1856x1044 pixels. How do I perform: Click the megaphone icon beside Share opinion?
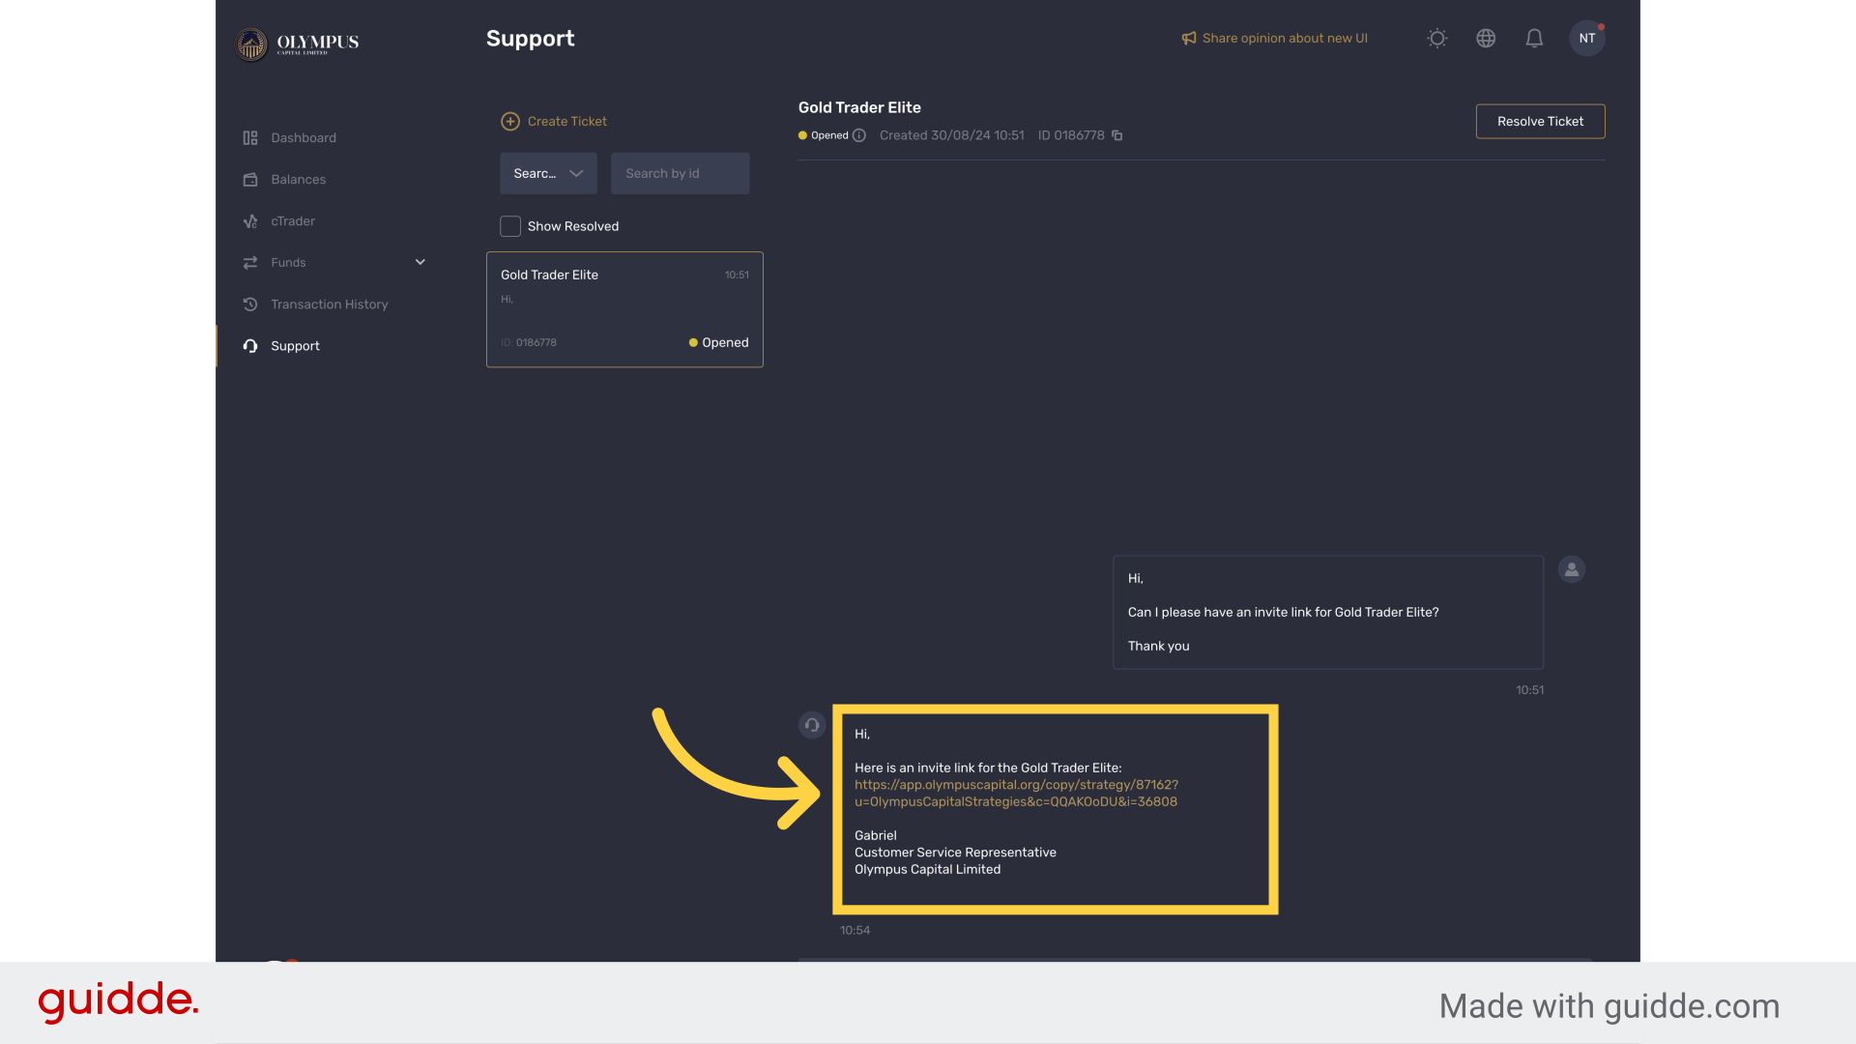(1188, 39)
